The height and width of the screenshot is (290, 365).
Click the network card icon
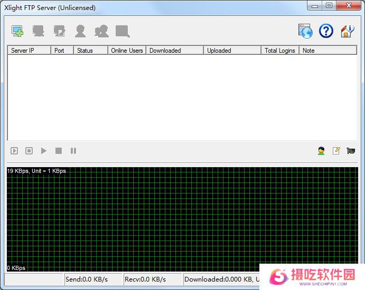pos(351,151)
